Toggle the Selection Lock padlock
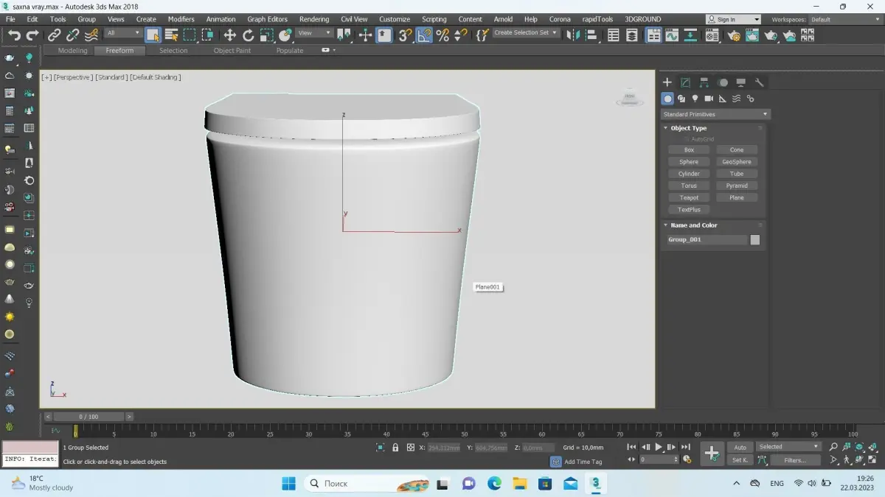885x497 pixels. [395, 448]
